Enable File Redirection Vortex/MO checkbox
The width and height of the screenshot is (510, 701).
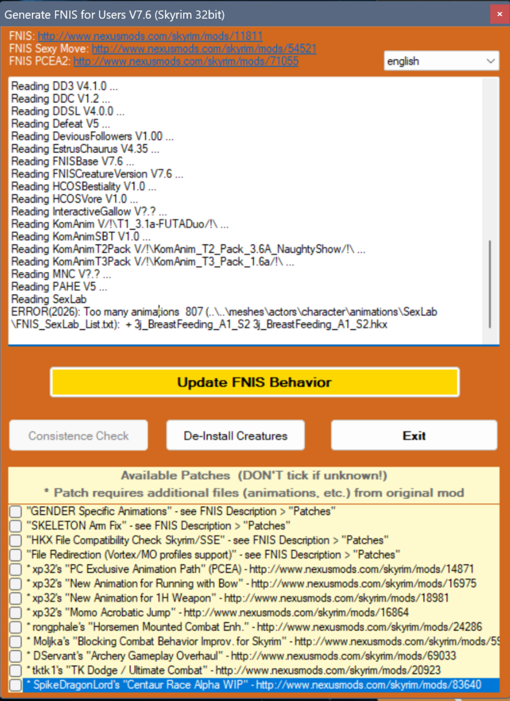[x=16, y=555]
